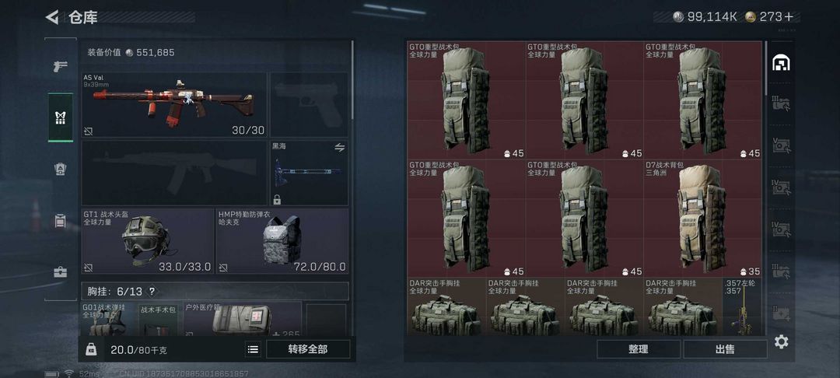Click the 转移全部 button
This screenshot has height=378, width=840.
(308, 349)
